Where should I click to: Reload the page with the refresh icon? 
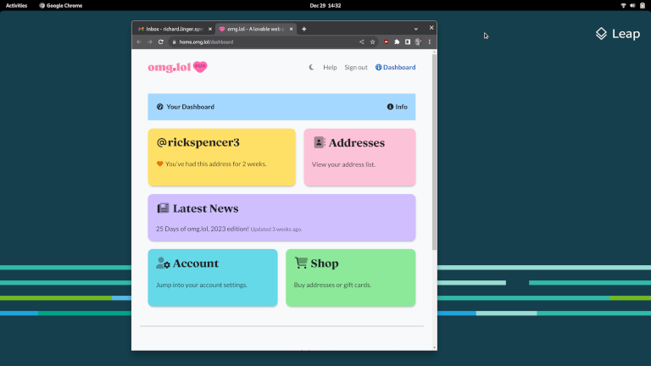[160, 42]
